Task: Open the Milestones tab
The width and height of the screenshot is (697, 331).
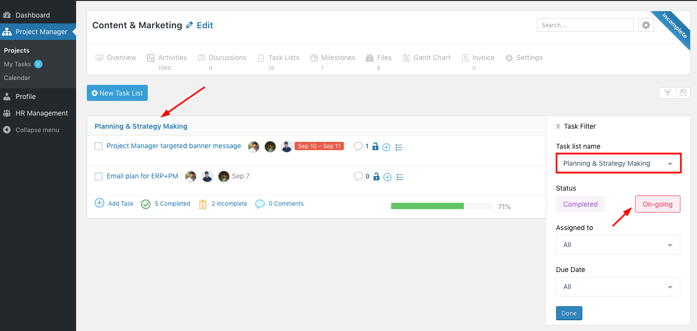Action: [333, 58]
